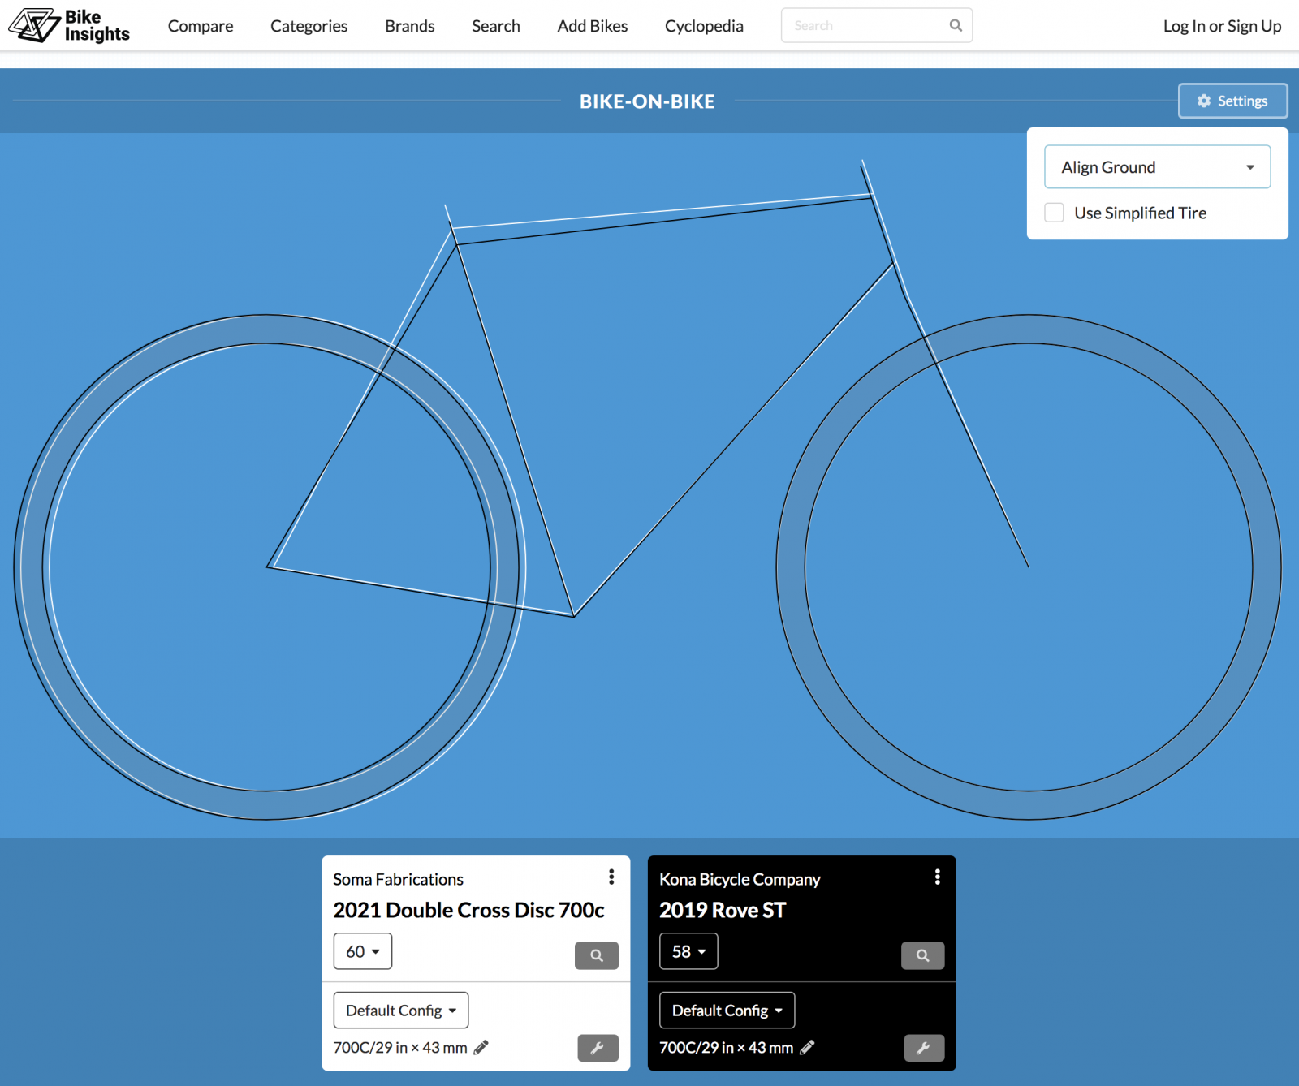Click the 2021 Double Cross Disc 700c title
1299x1086 pixels.
[x=468, y=910]
